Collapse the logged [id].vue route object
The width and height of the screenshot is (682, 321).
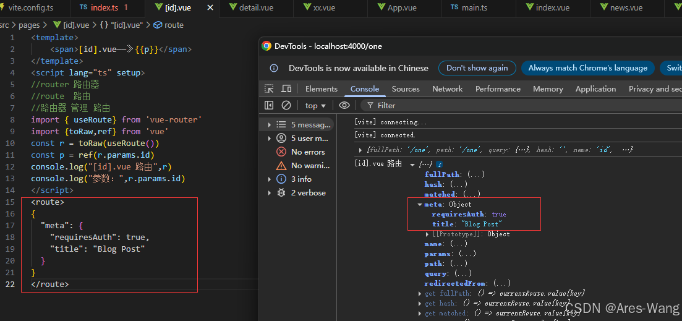click(412, 165)
